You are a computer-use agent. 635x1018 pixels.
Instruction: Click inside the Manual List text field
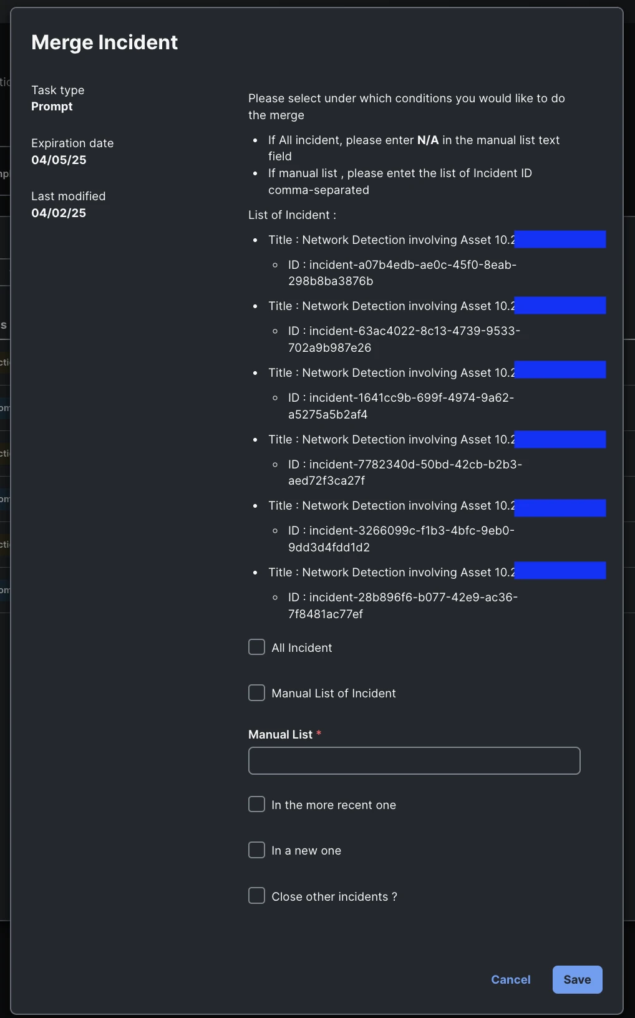coord(414,760)
